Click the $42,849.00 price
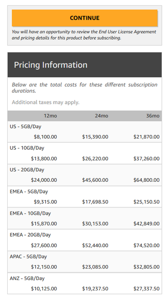Image resolution: width=167 pixels, height=298 pixels. pos(147,224)
